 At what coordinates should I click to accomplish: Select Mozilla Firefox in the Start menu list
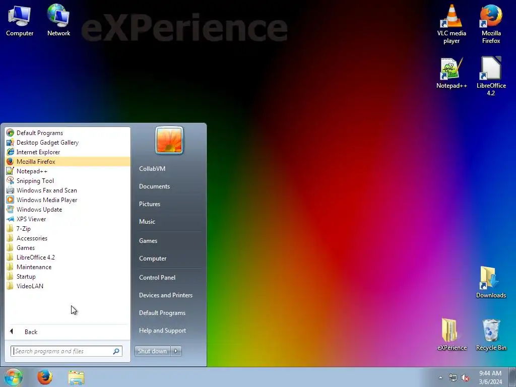(x=68, y=162)
